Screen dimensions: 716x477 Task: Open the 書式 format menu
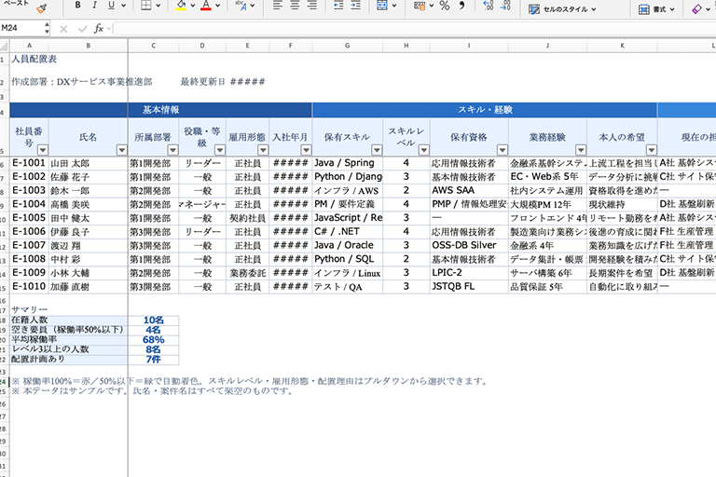click(656, 9)
